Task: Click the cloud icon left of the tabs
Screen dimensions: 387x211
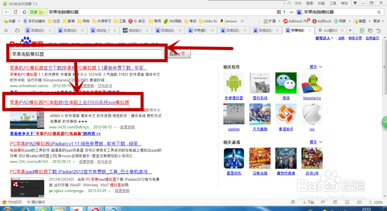Action: click(x=17, y=30)
